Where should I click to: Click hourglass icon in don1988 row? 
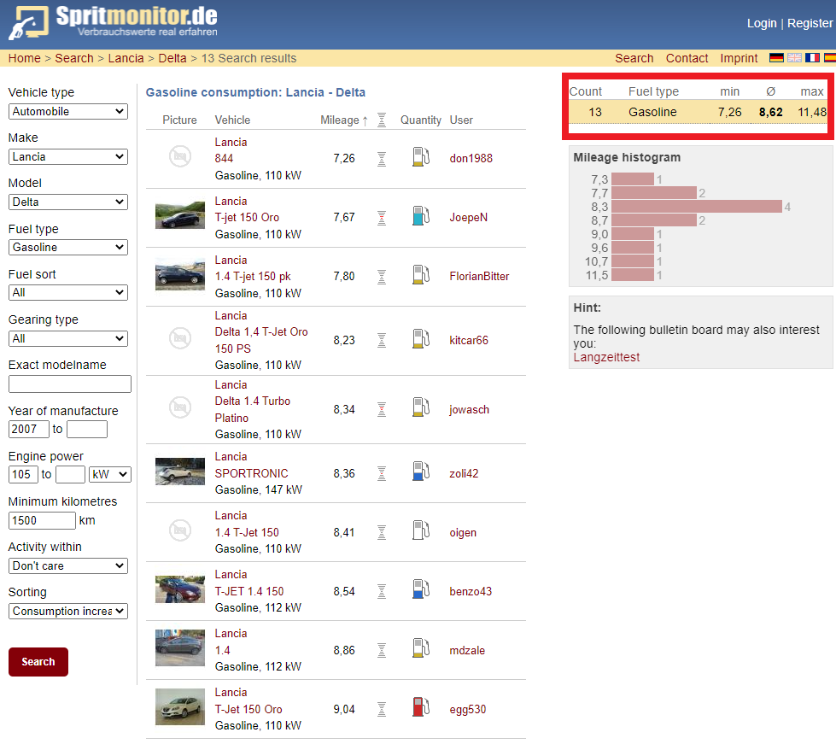tap(382, 159)
